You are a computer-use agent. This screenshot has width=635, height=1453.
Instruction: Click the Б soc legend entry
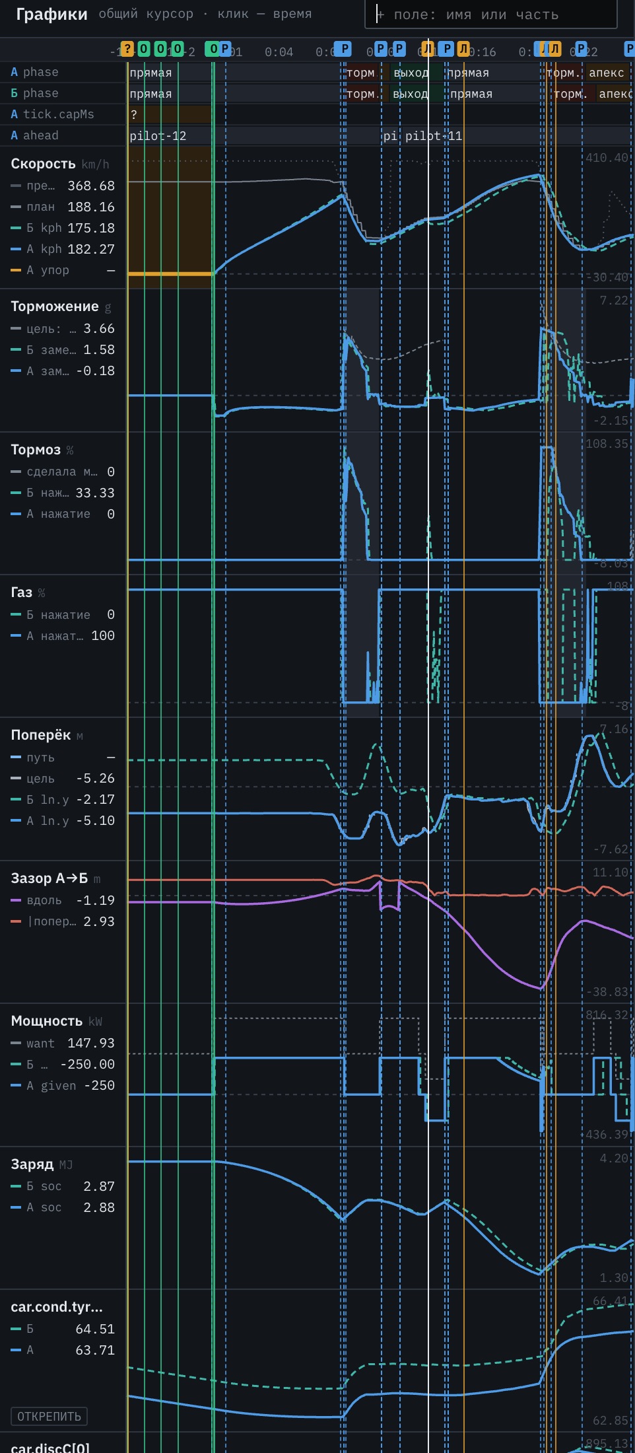point(63,1186)
